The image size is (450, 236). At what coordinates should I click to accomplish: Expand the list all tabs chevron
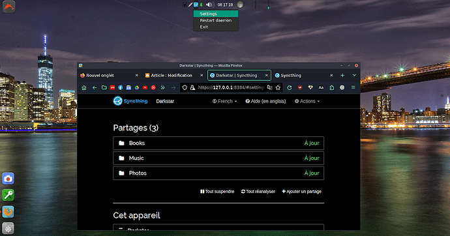coord(354,76)
